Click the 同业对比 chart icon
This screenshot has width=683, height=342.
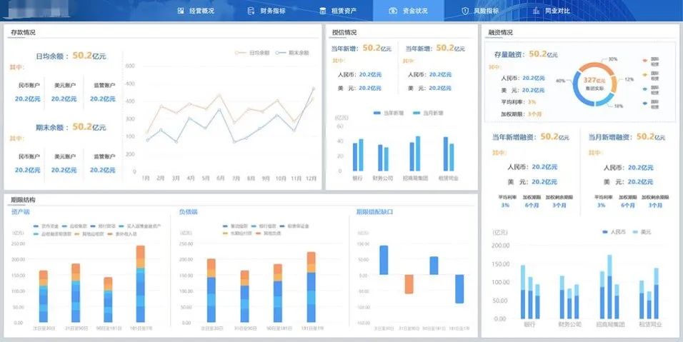pos(535,11)
